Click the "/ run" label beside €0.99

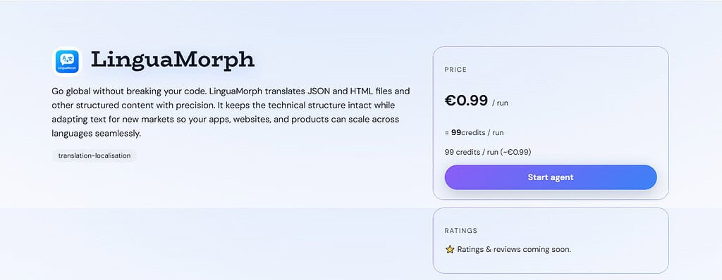pyautogui.click(x=500, y=103)
